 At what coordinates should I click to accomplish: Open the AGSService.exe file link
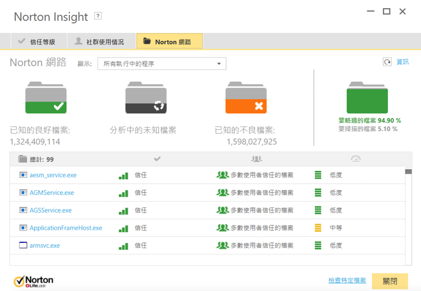coord(51,210)
